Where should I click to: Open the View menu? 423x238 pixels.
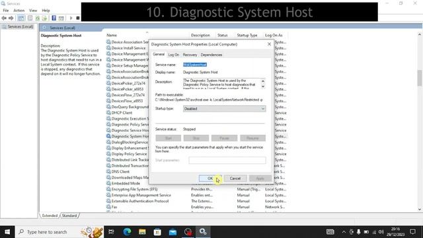pyautogui.click(x=33, y=11)
